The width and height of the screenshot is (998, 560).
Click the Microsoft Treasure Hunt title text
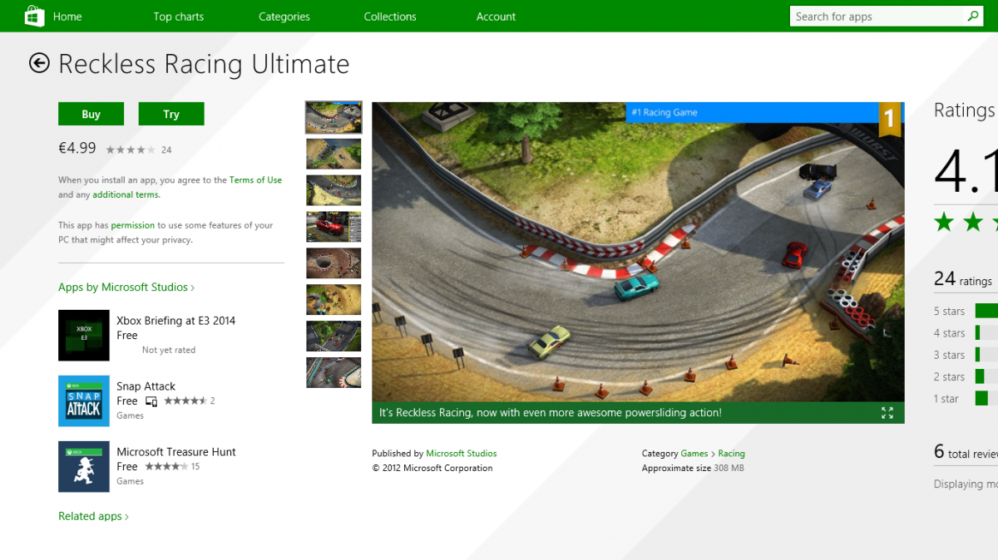point(176,452)
